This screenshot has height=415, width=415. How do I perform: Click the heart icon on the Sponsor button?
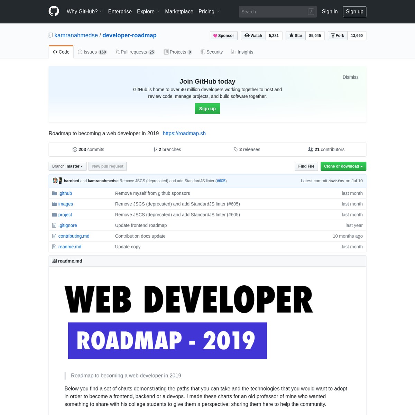(215, 36)
